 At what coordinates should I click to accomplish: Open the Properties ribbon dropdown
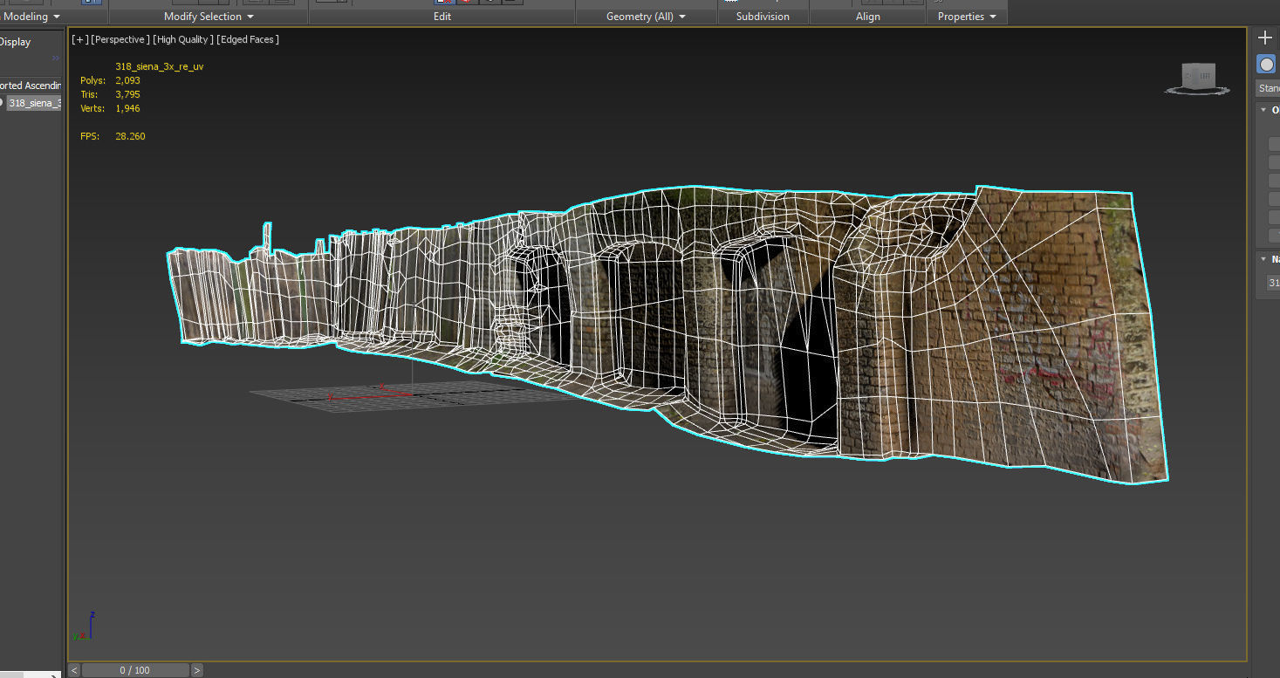[x=967, y=17]
